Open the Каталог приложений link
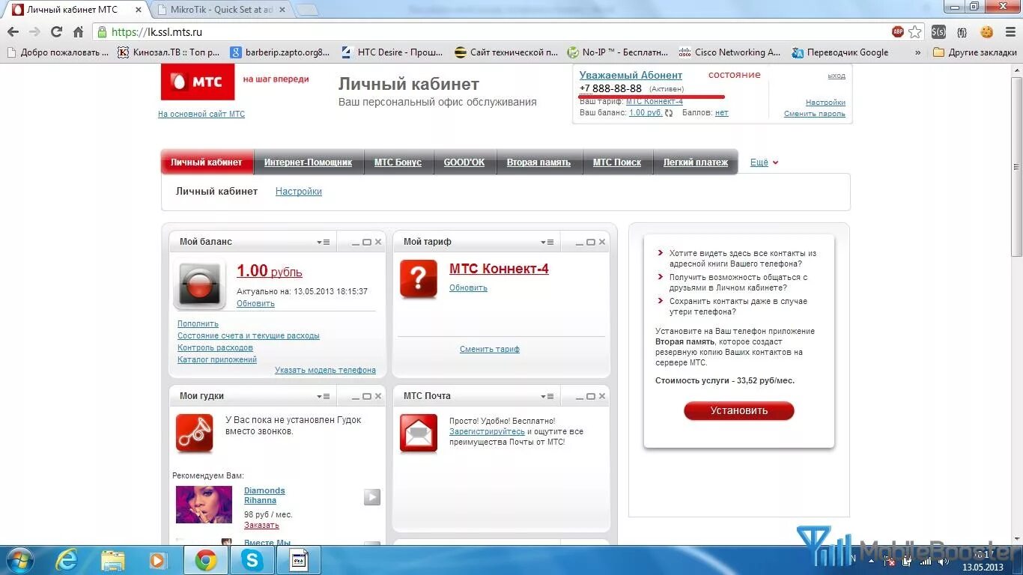Viewport: 1023px width, 575px height. pyautogui.click(x=217, y=359)
